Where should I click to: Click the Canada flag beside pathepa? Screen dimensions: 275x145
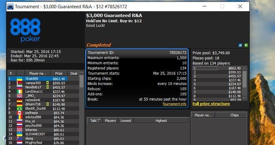pos(20,113)
